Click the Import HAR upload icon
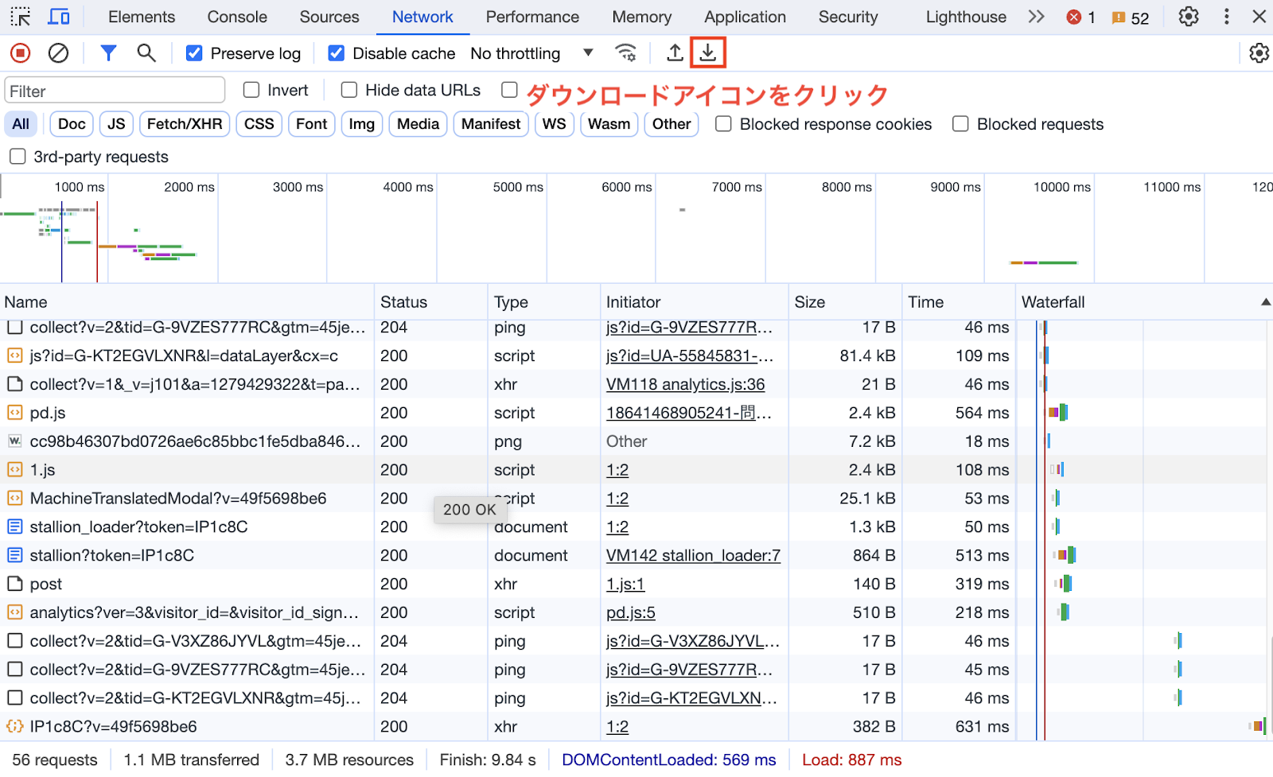Image resolution: width=1273 pixels, height=777 pixels. tap(675, 53)
